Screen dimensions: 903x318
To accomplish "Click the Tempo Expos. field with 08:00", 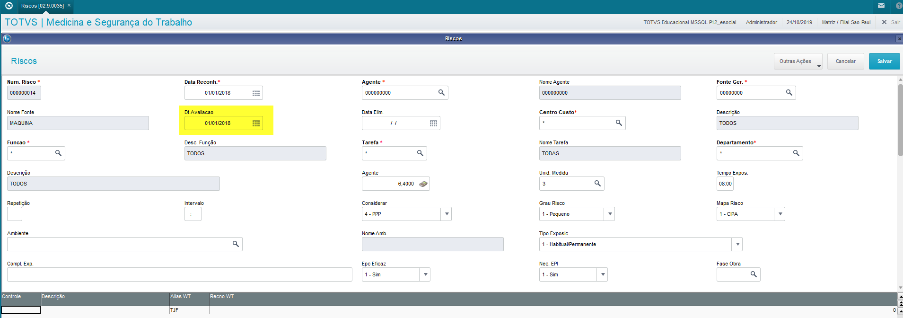I will pyautogui.click(x=725, y=184).
